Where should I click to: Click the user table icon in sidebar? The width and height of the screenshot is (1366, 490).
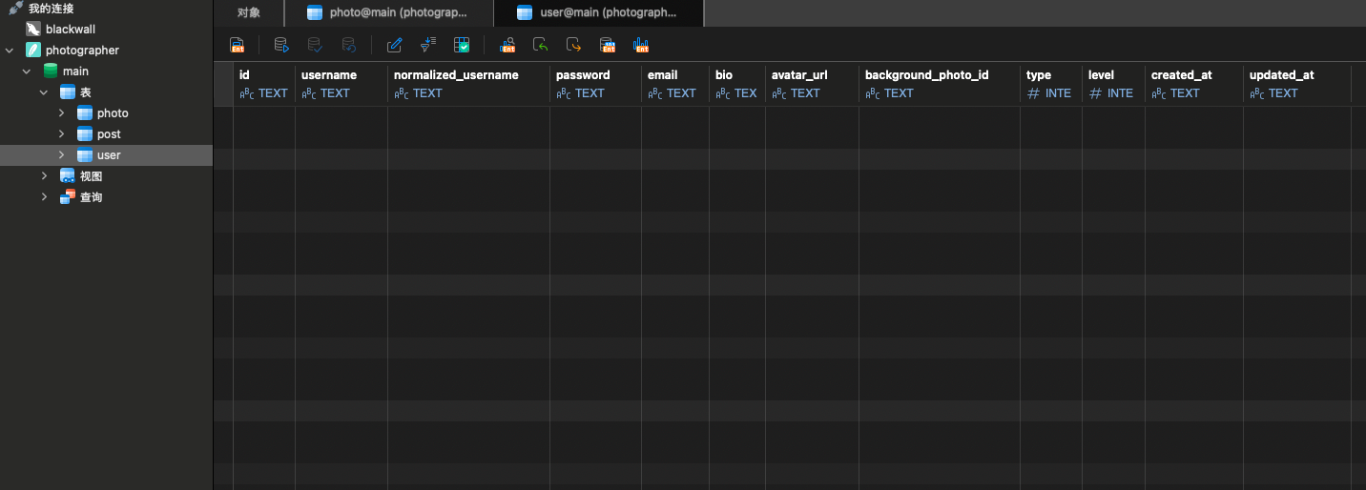pos(85,155)
